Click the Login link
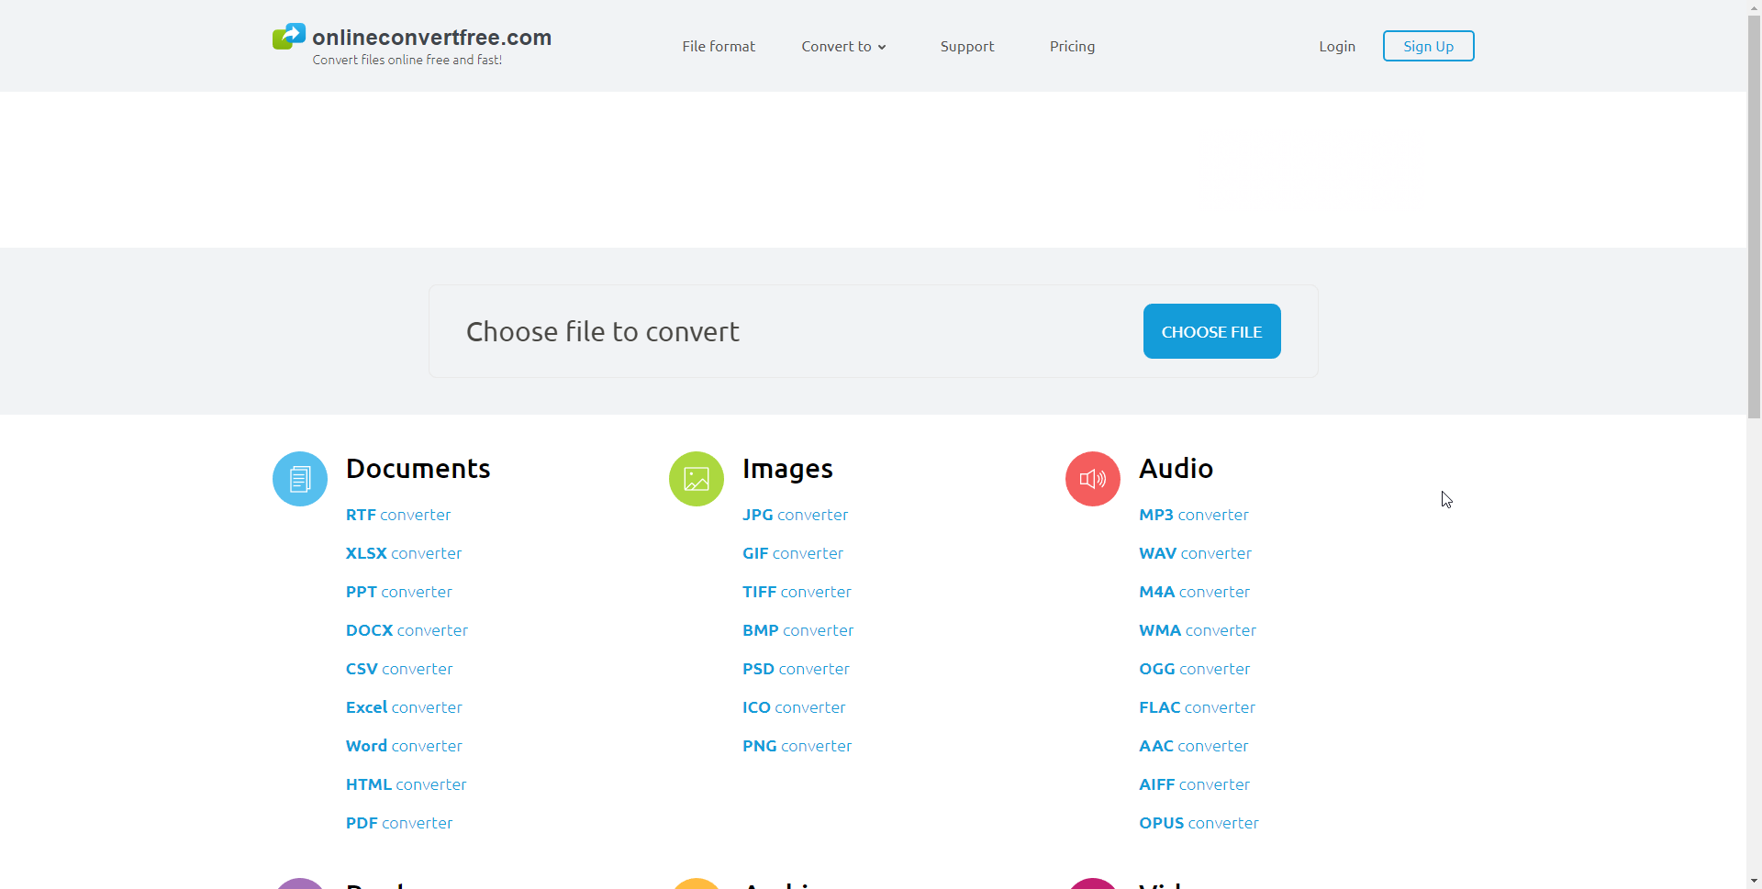The width and height of the screenshot is (1762, 889). (x=1336, y=46)
